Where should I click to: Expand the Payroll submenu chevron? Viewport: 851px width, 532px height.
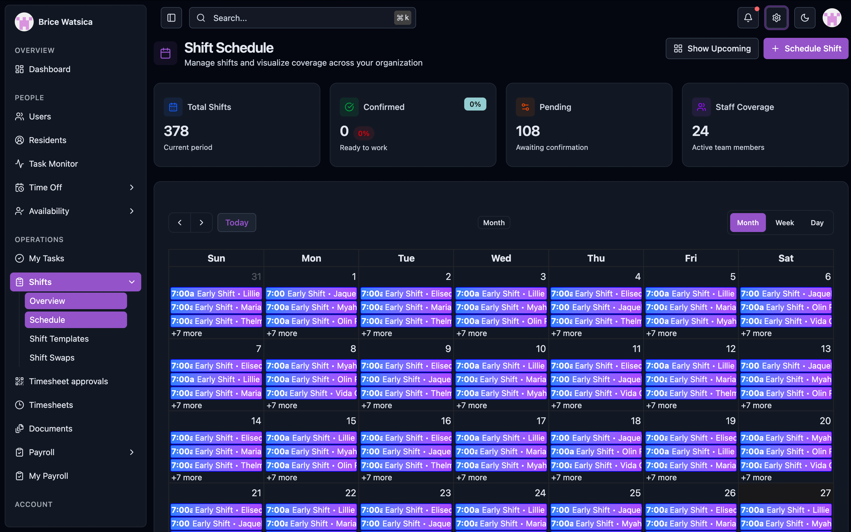(132, 452)
